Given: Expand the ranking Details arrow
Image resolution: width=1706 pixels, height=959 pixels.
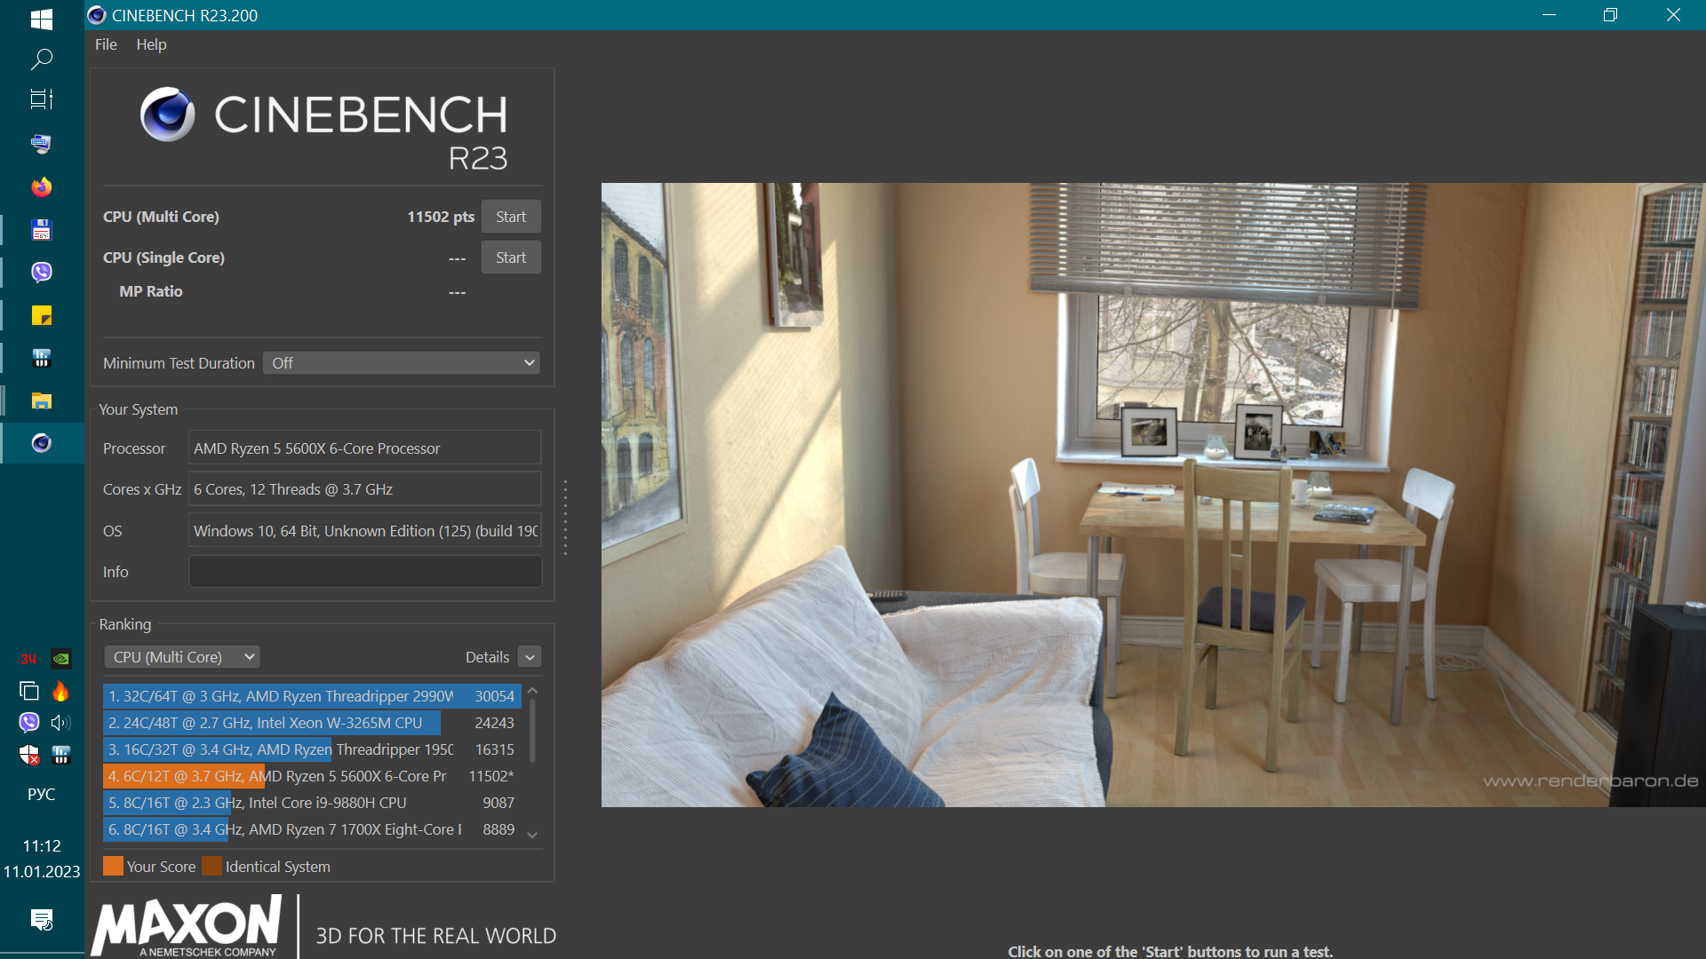Looking at the screenshot, I should coord(530,657).
